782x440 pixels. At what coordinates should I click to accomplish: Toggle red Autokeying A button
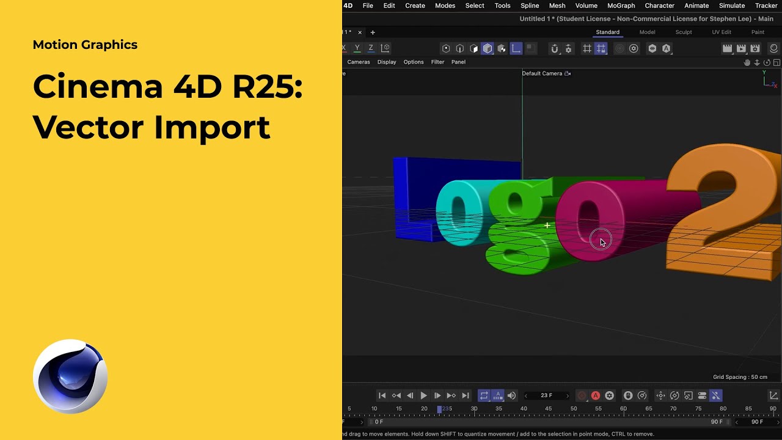coord(596,395)
